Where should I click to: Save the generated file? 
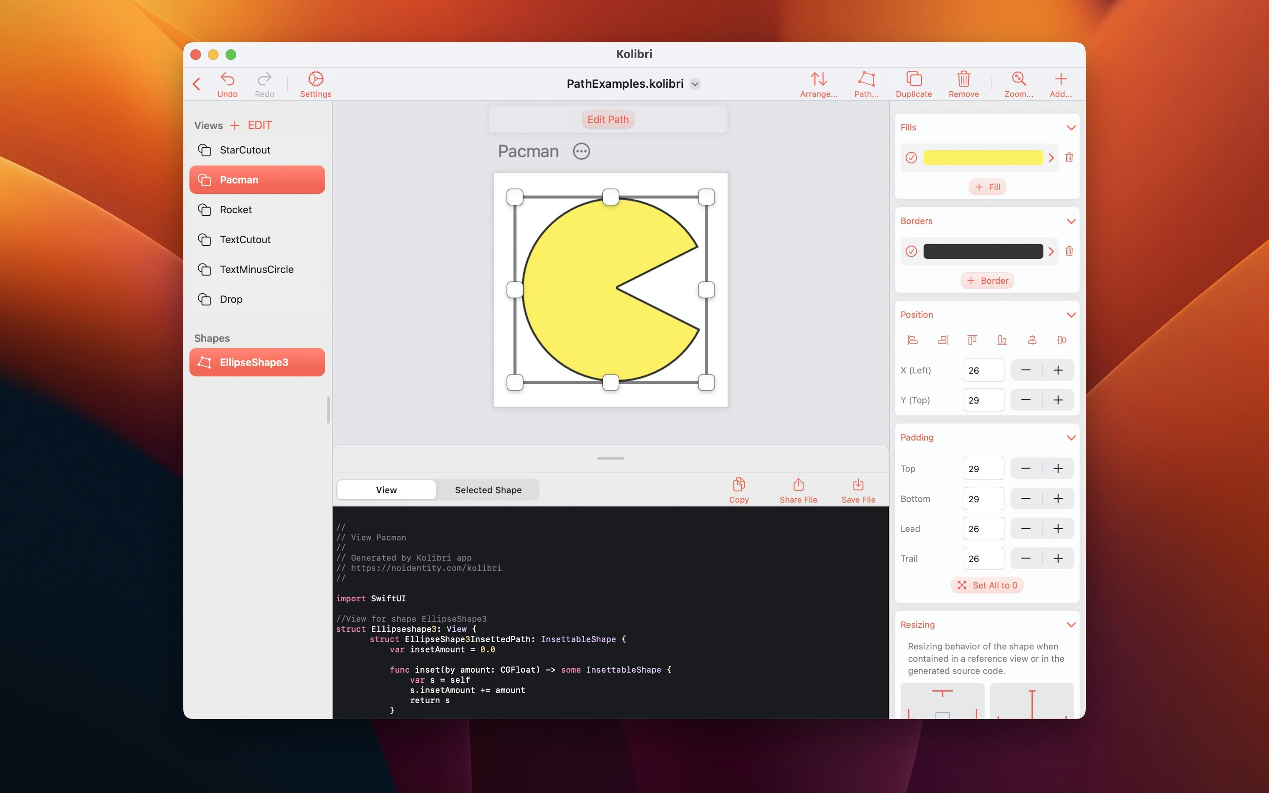click(x=858, y=490)
